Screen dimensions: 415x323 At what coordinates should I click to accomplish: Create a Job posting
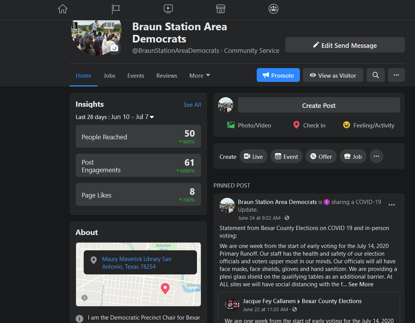tap(353, 157)
